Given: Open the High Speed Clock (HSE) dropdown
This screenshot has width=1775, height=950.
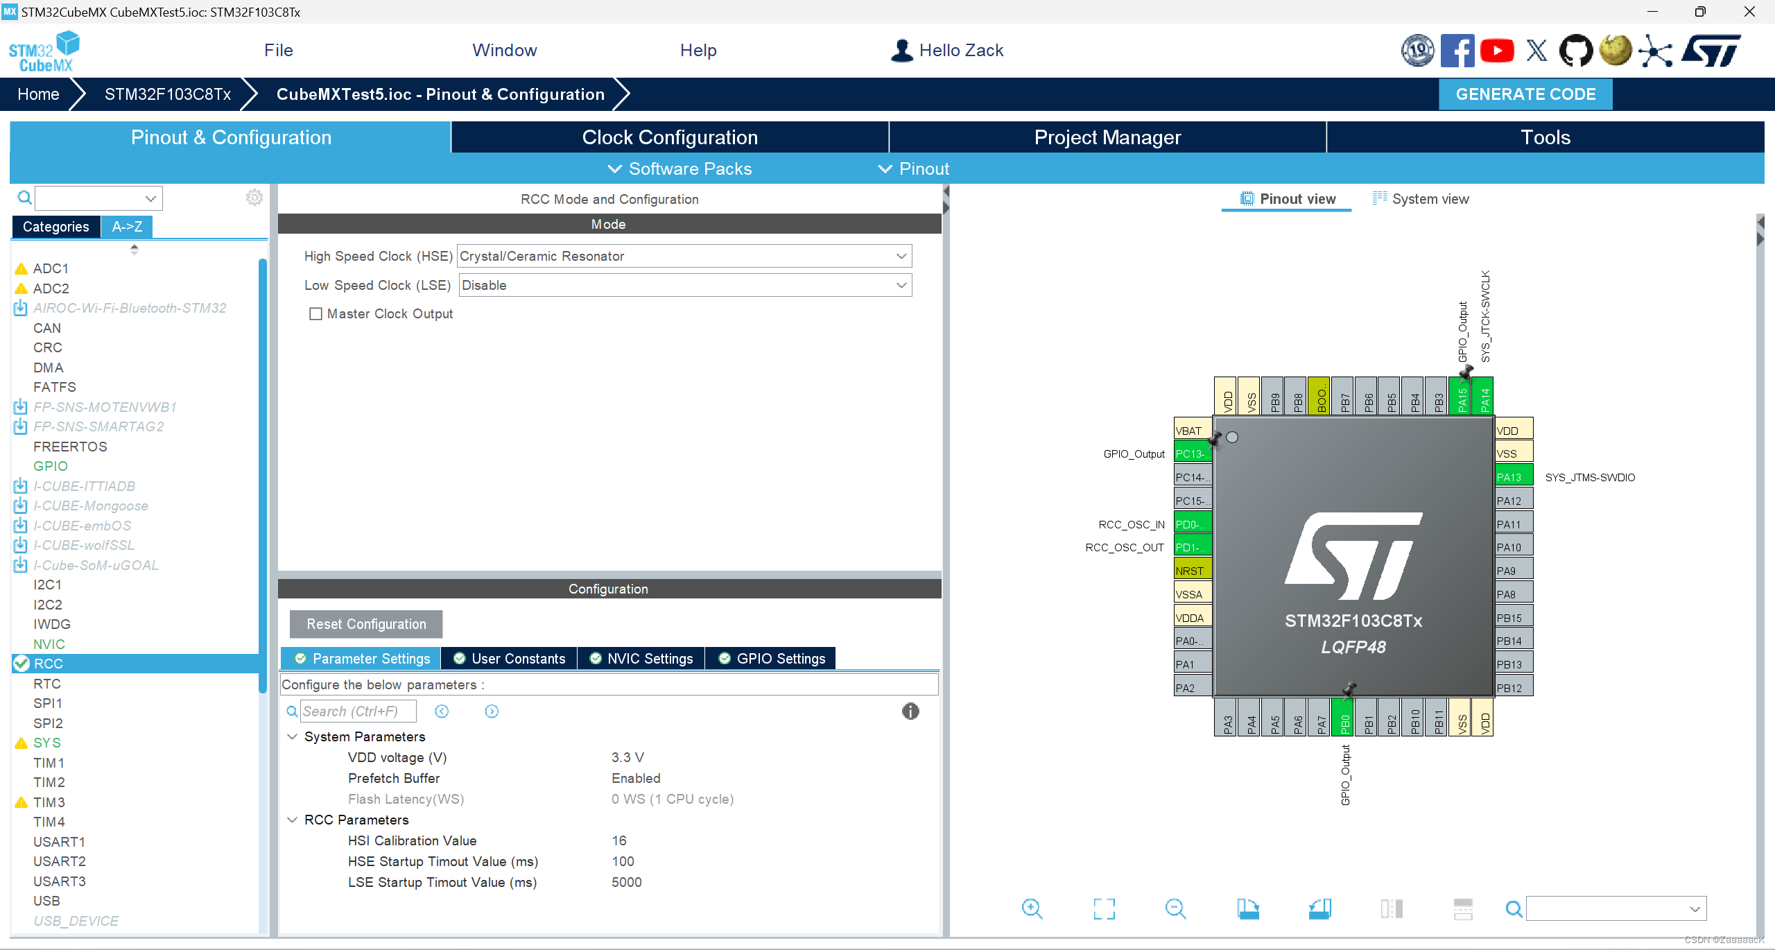Looking at the screenshot, I should point(684,256).
